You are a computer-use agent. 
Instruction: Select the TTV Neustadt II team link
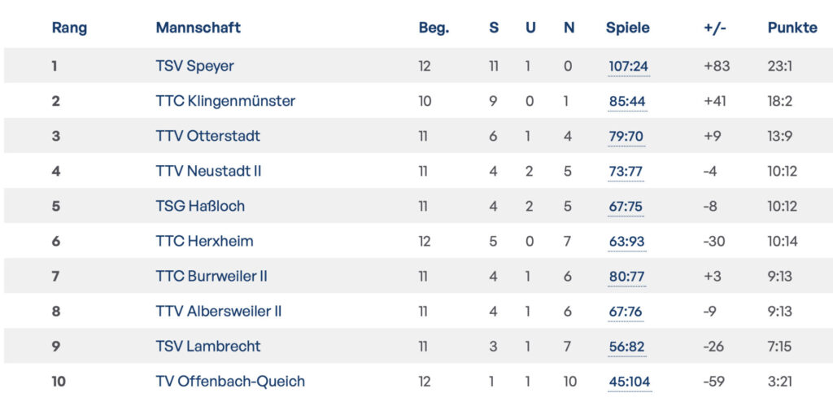pos(208,171)
